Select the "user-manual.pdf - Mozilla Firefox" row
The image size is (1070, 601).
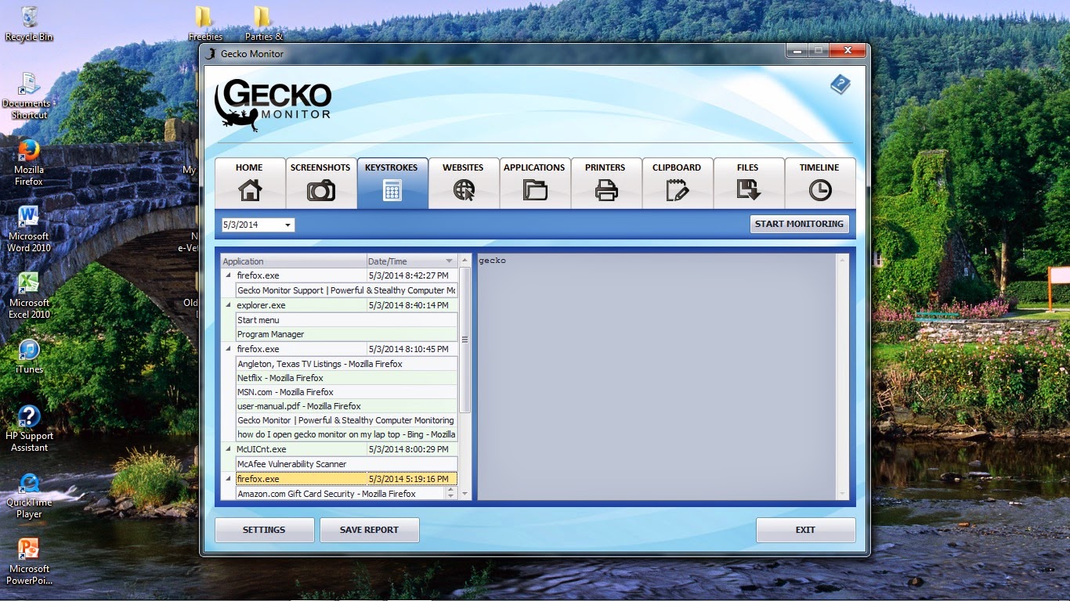(346, 406)
